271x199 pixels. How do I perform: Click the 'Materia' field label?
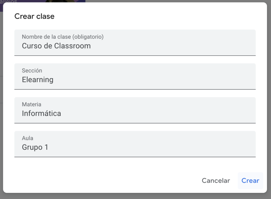click(31, 104)
